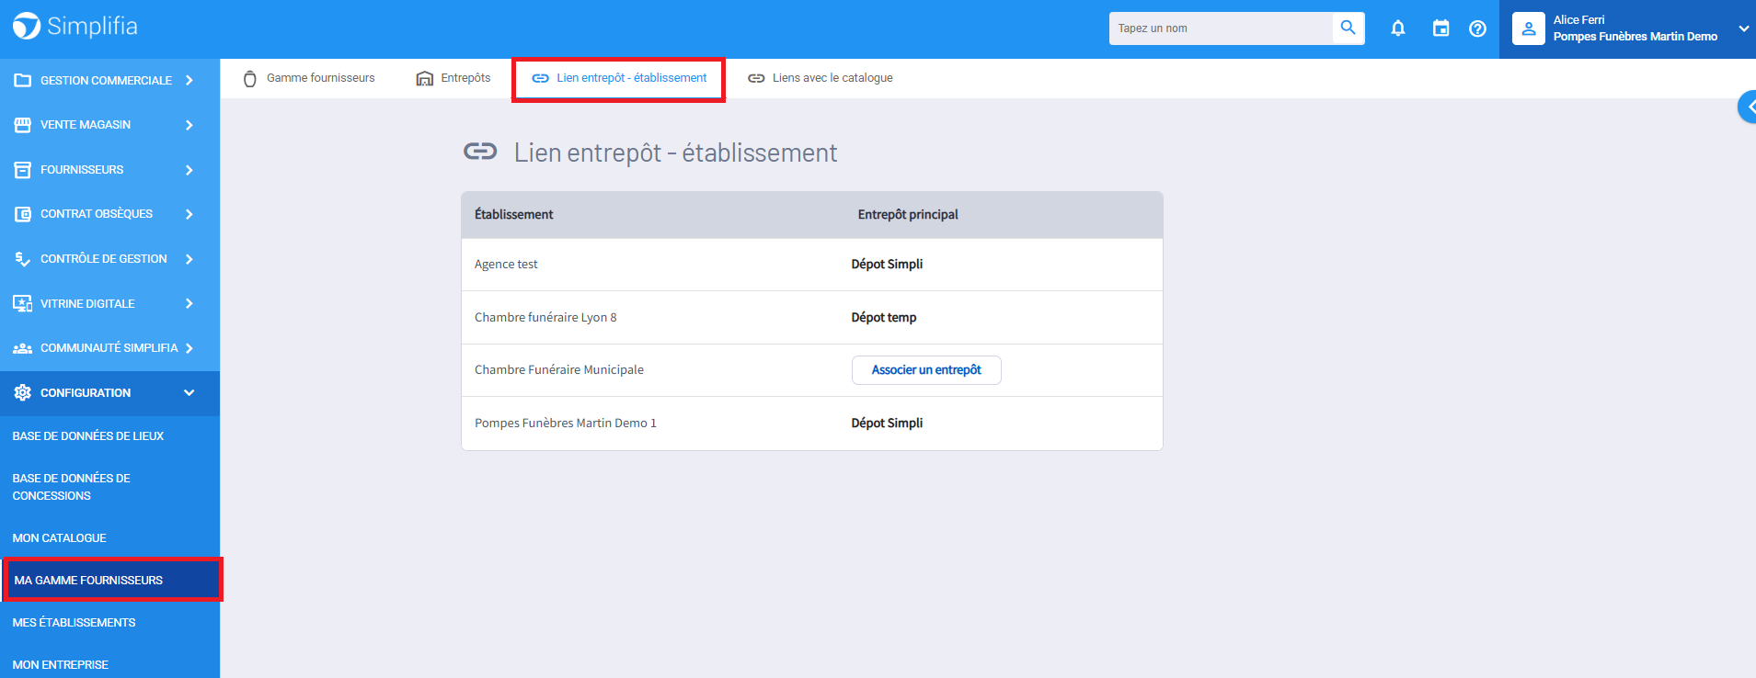Switch to the Entrepôts tab
The height and width of the screenshot is (678, 1756).
[453, 78]
